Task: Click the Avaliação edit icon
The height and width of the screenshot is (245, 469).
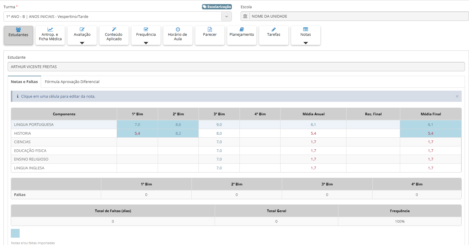Action: pos(82,29)
